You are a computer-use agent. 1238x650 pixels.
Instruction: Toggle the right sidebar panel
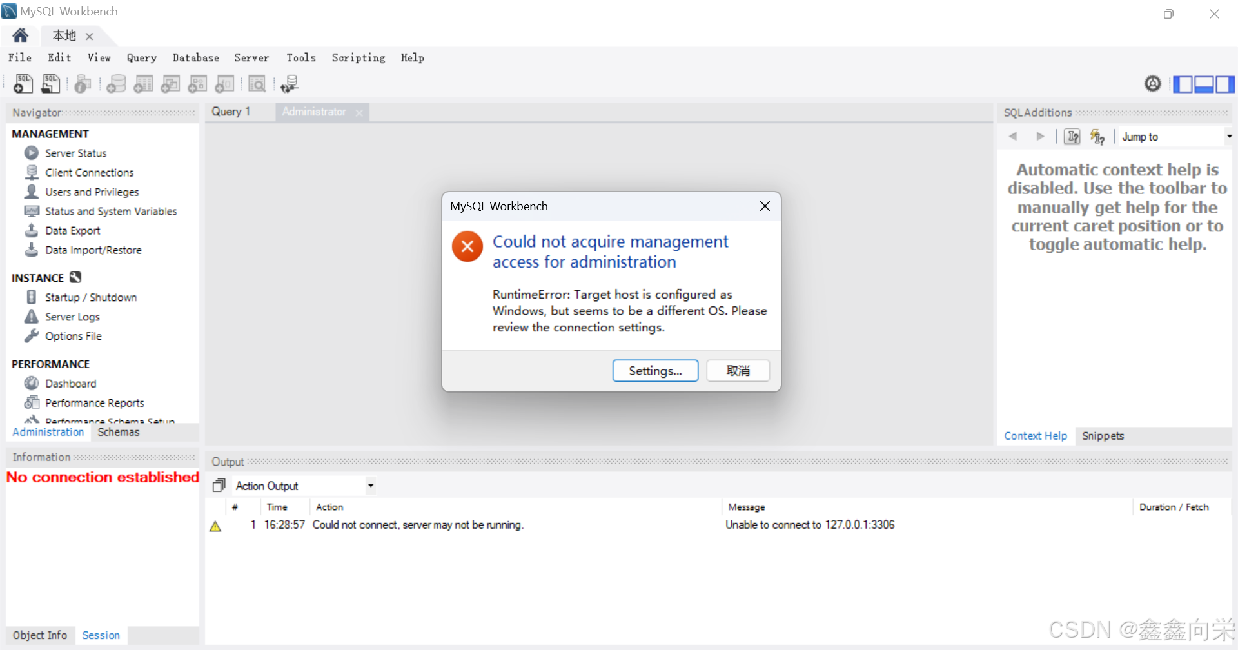1225,84
